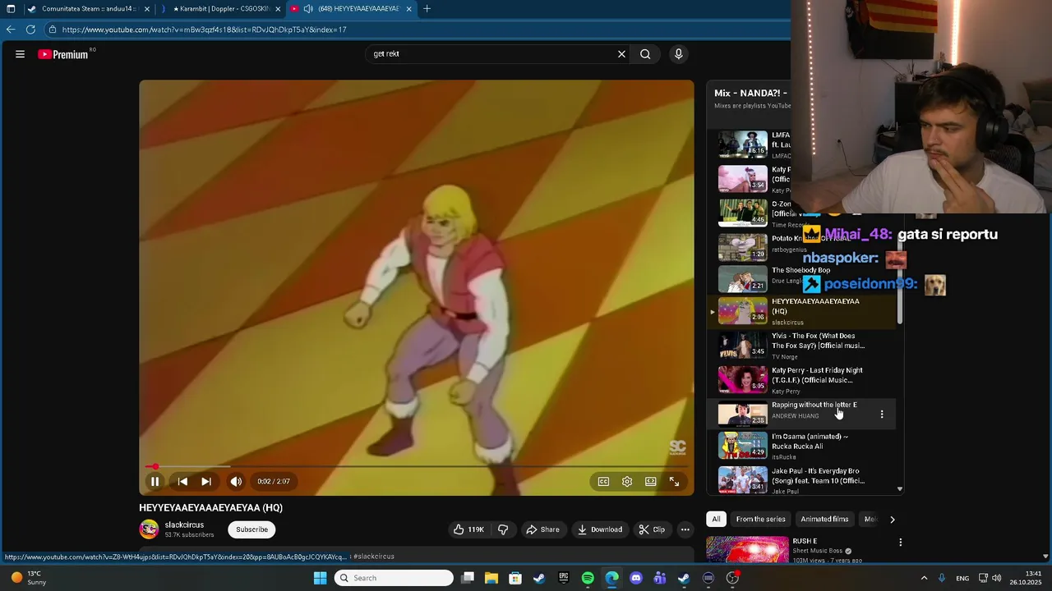The height and width of the screenshot is (591, 1052).
Task: Show hidden system tray icons
Action: [x=924, y=579]
